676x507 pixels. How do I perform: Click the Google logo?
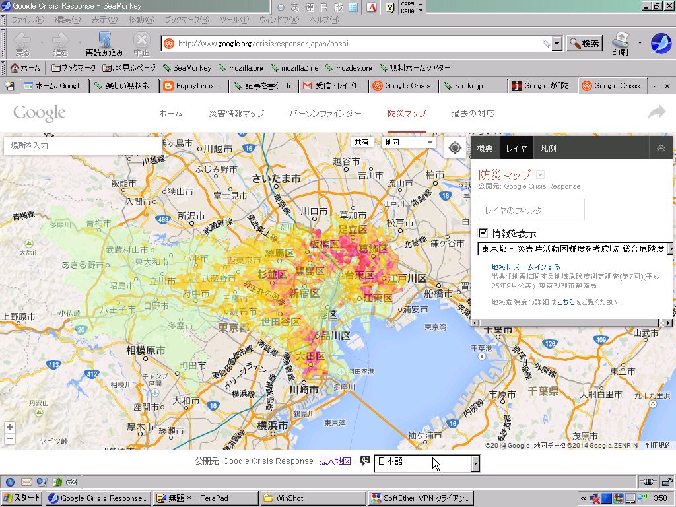[39, 113]
